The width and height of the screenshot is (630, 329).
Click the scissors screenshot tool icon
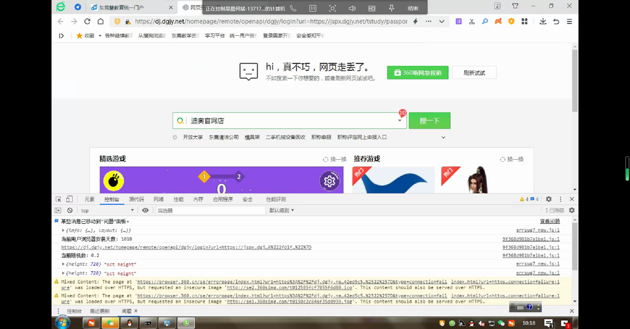click(472, 22)
